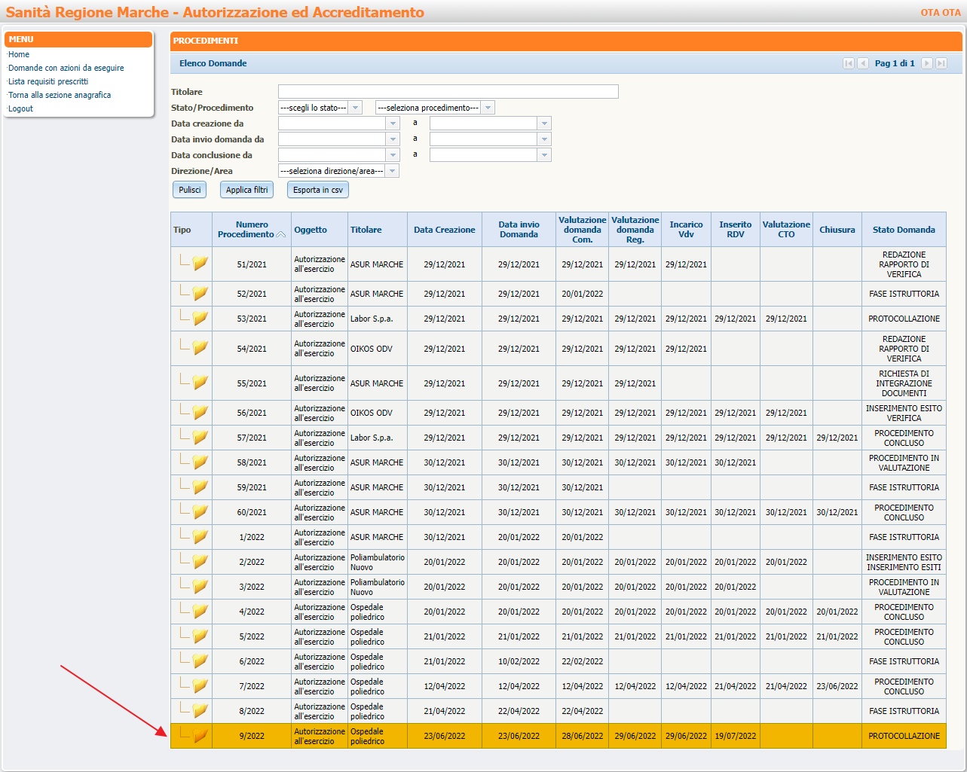Open folder icon for procedure 54/2021

(200, 348)
